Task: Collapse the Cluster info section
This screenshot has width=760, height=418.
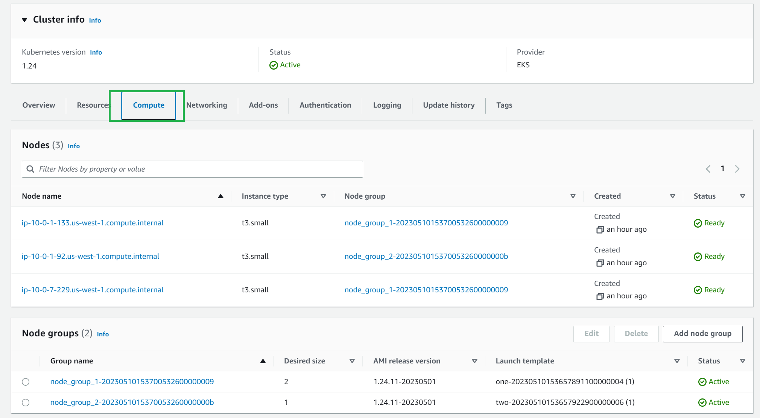Action: [24, 20]
